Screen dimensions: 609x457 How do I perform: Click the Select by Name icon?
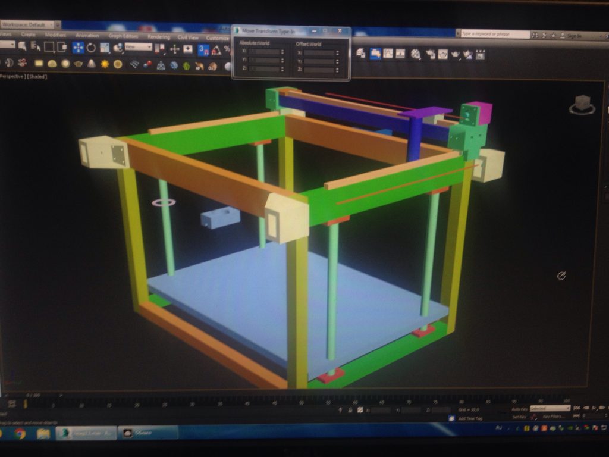coord(35,46)
